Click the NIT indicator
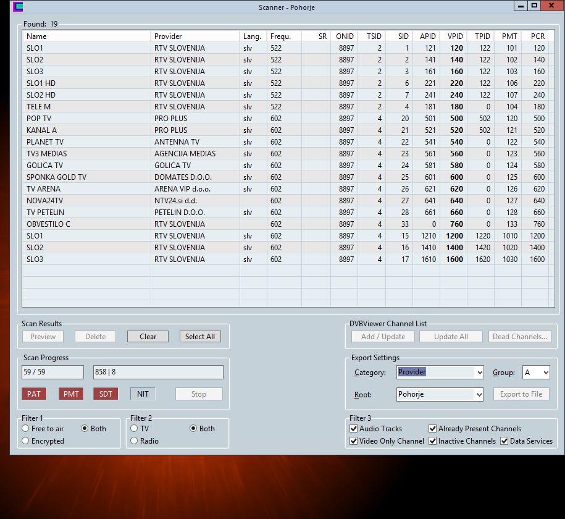Viewport: 565px width, 519px height. [x=143, y=394]
